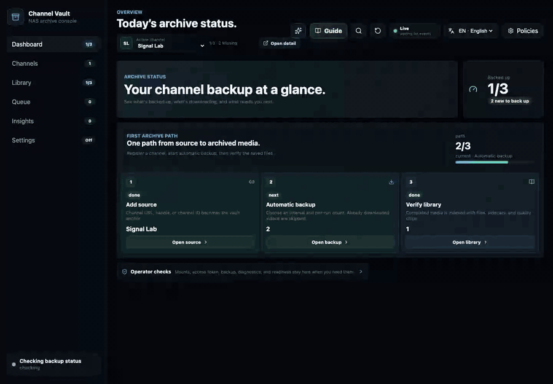This screenshot has height=384, width=553.
Task: Click the gauge icon beside Backed up
Action: (473, 89)
